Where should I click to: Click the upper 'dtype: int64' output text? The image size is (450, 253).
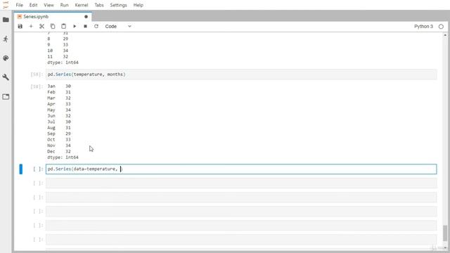tap(63, 63)
